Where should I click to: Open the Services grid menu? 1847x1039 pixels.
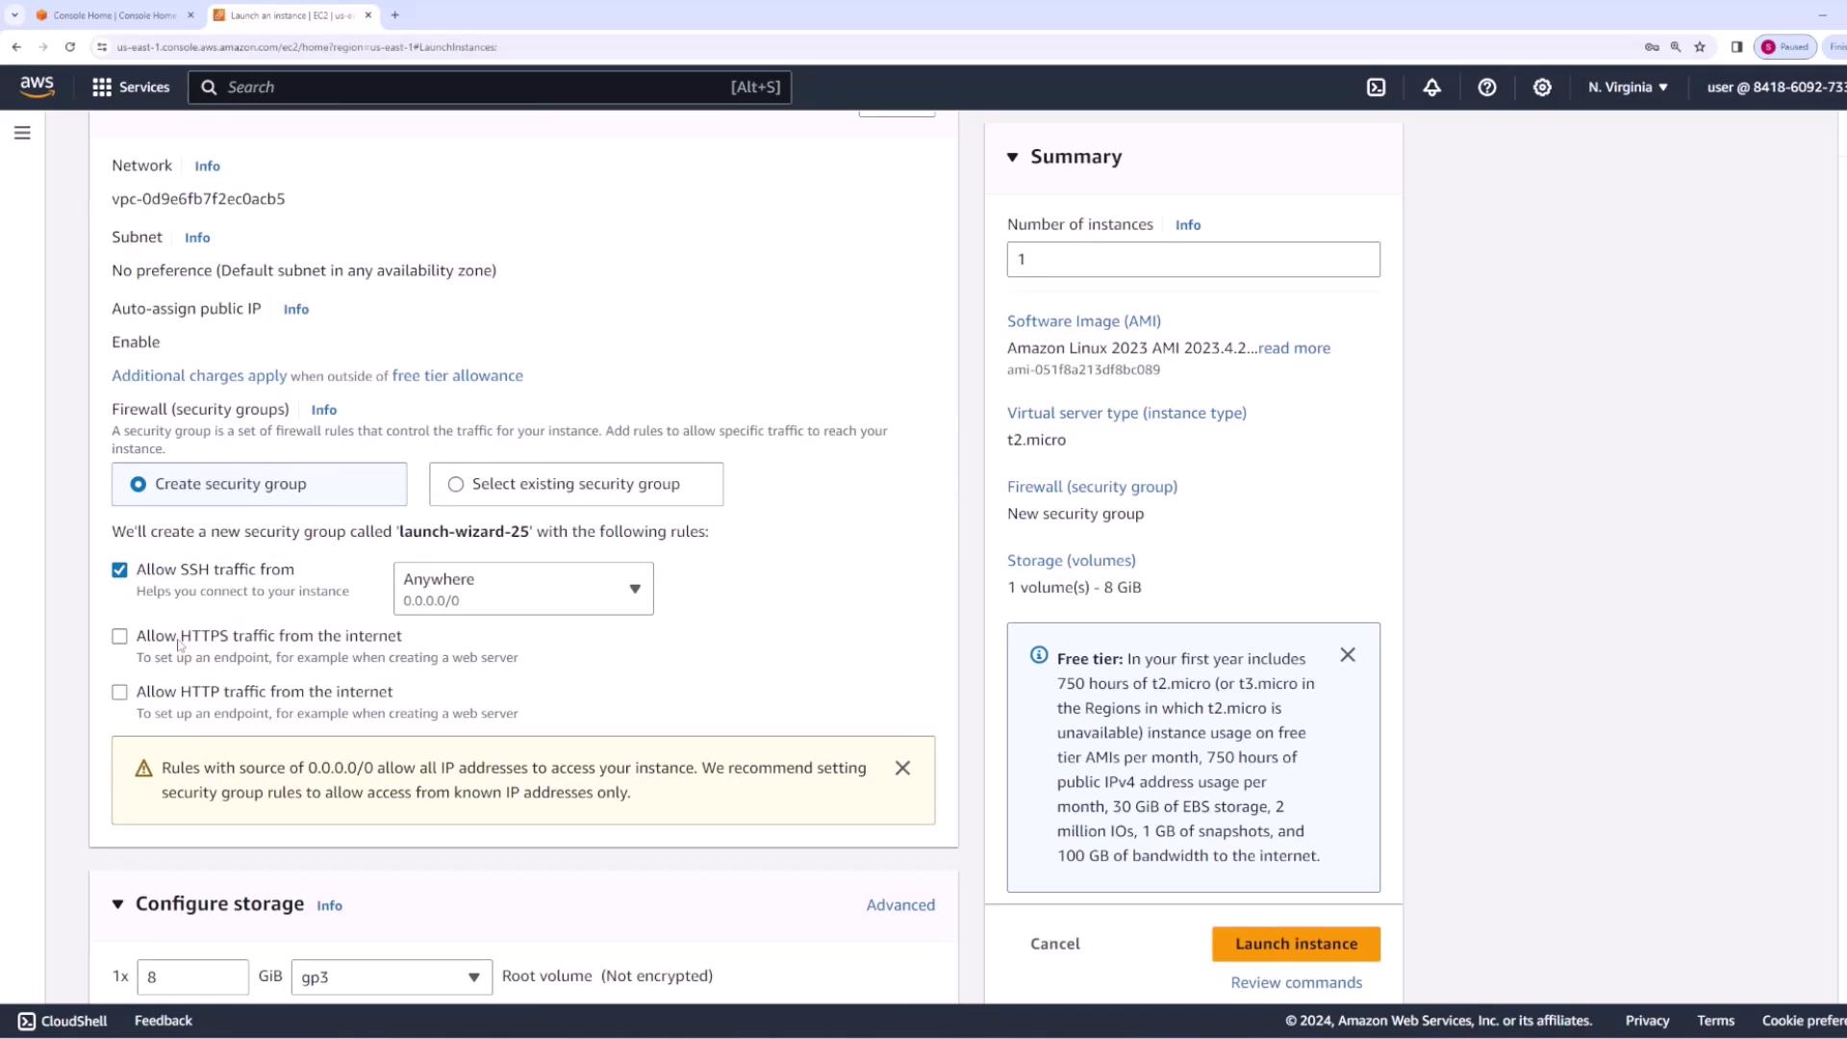click(130, 88)
